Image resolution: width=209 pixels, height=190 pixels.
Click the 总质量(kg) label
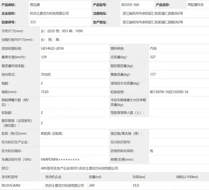(119, 57)
